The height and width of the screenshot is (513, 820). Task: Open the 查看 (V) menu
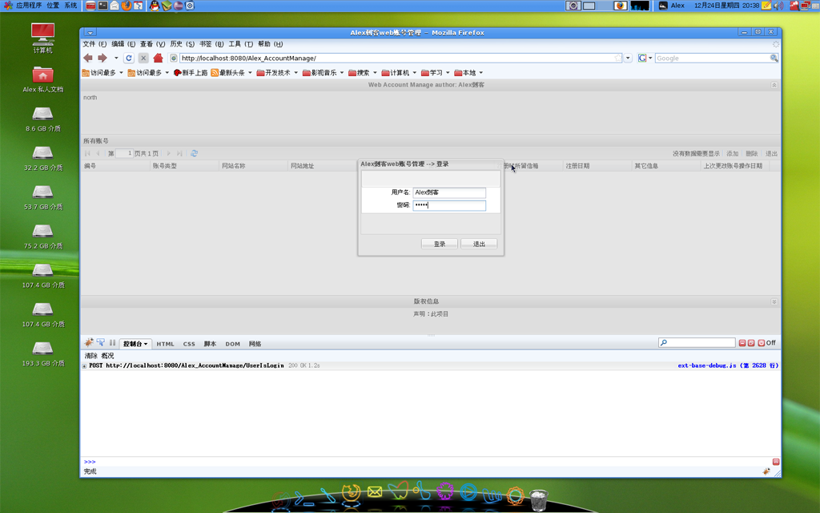[152, 44]
